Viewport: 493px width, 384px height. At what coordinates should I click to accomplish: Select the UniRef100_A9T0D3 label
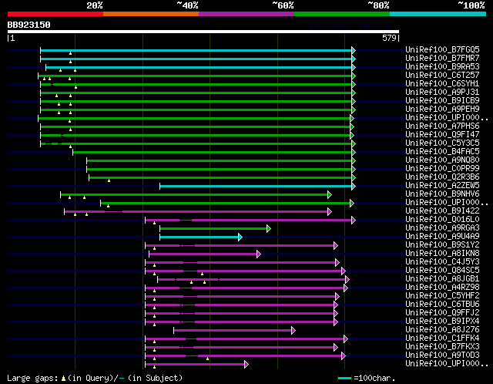442,355
